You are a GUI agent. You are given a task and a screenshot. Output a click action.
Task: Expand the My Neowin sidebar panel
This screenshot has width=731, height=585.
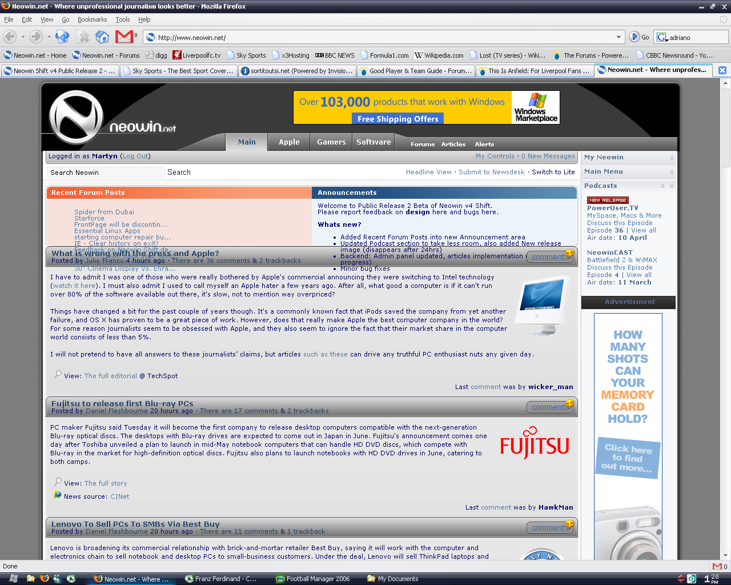672,158
